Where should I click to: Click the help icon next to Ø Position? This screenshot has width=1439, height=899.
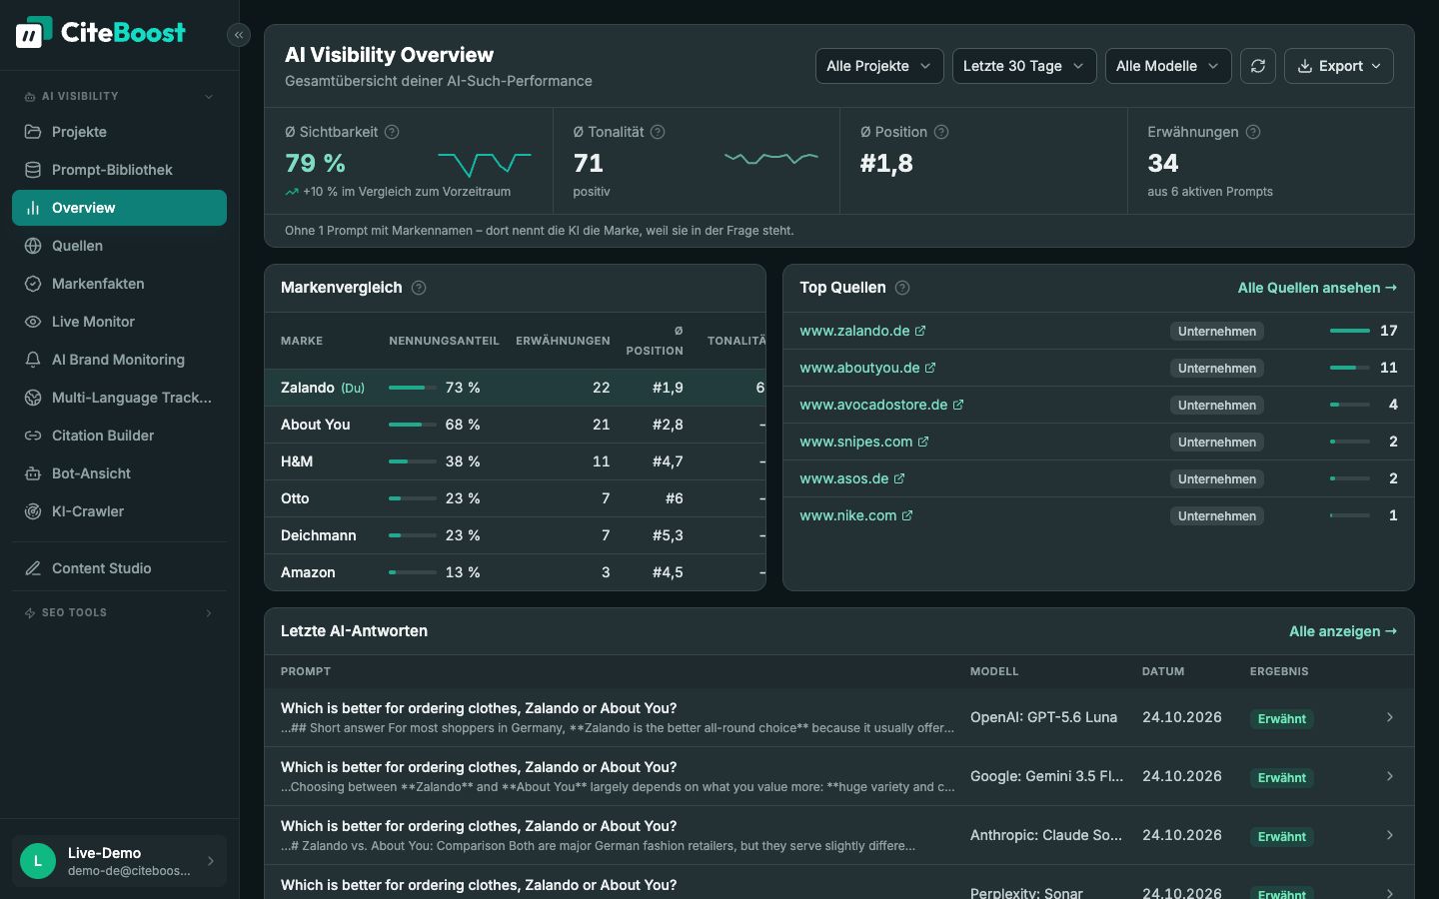[941, 132]
